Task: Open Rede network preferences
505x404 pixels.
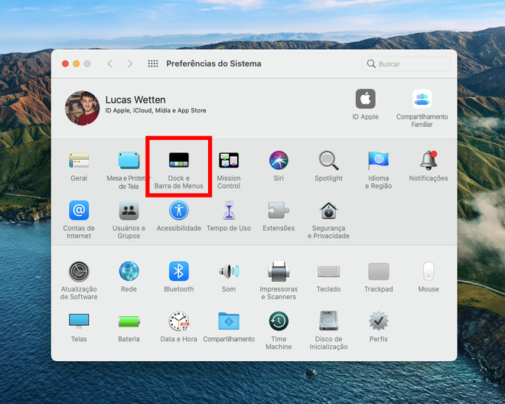Action: click(x=129, y=272)
